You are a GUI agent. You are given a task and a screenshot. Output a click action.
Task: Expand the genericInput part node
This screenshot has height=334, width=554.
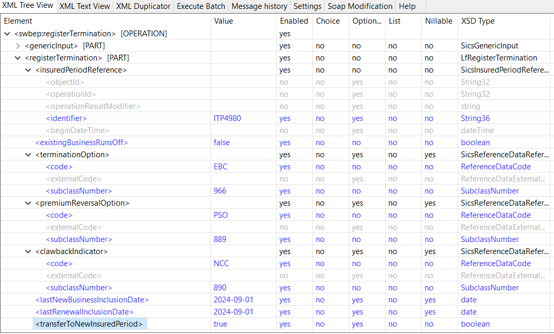click(18, 46)
